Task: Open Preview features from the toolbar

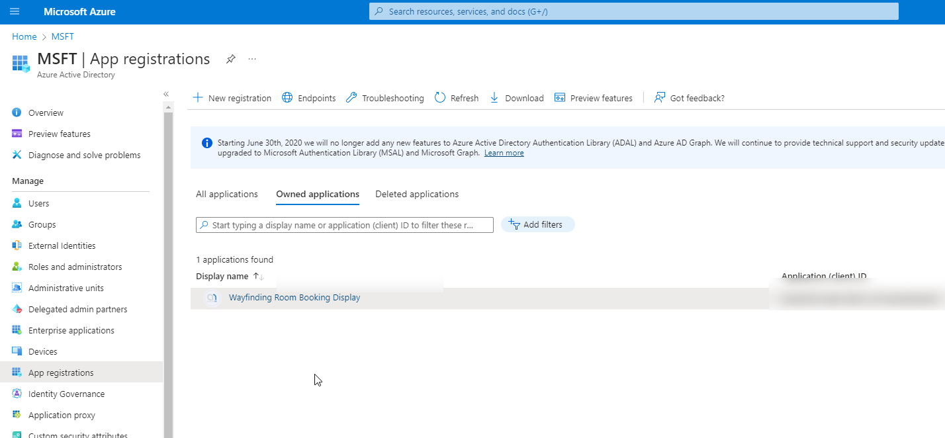Action: pyautogui.click(x=594, y=97)
